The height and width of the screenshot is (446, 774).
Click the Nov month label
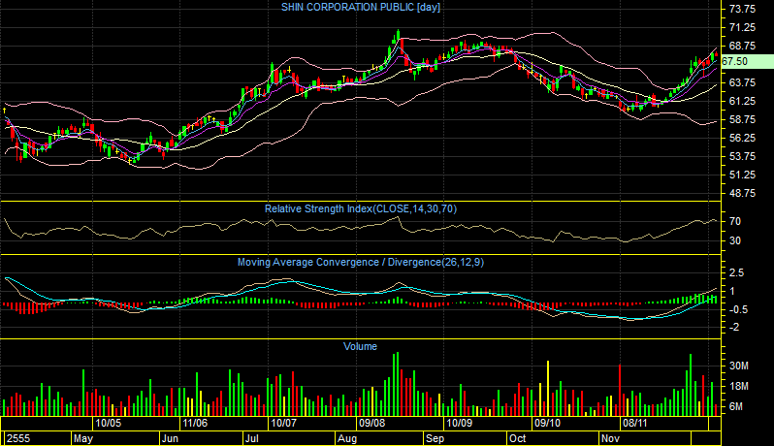click(611, 438)
